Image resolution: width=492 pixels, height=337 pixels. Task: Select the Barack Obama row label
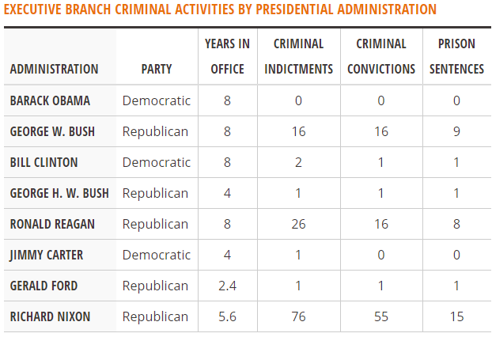pos(50,100)
